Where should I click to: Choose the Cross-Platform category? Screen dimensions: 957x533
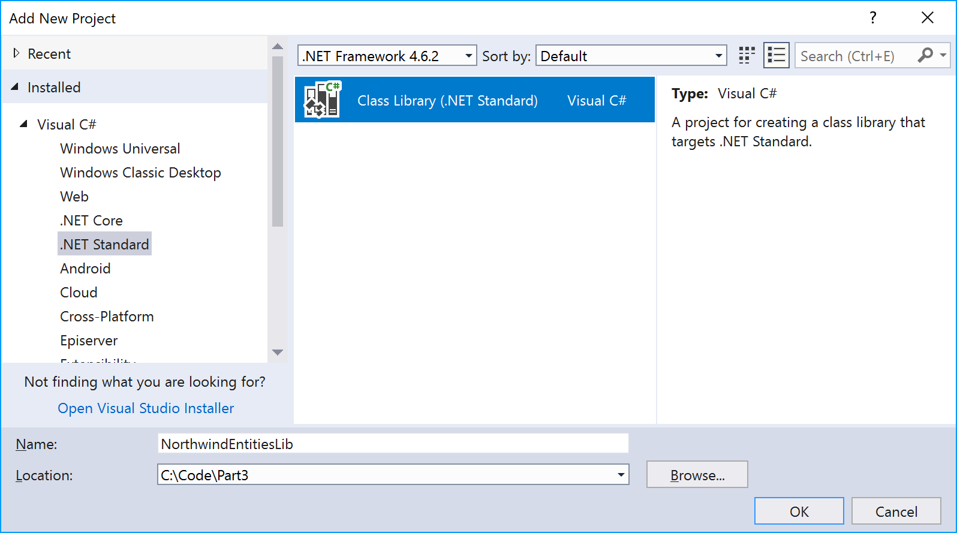tap(107, 317)
